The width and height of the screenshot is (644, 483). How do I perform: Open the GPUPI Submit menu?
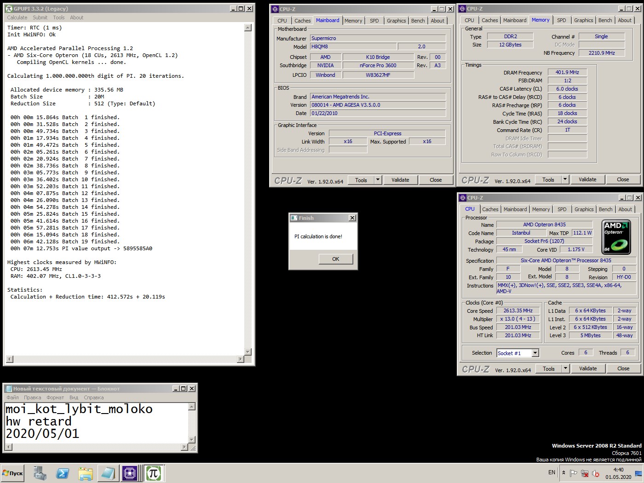pos(40,17)
